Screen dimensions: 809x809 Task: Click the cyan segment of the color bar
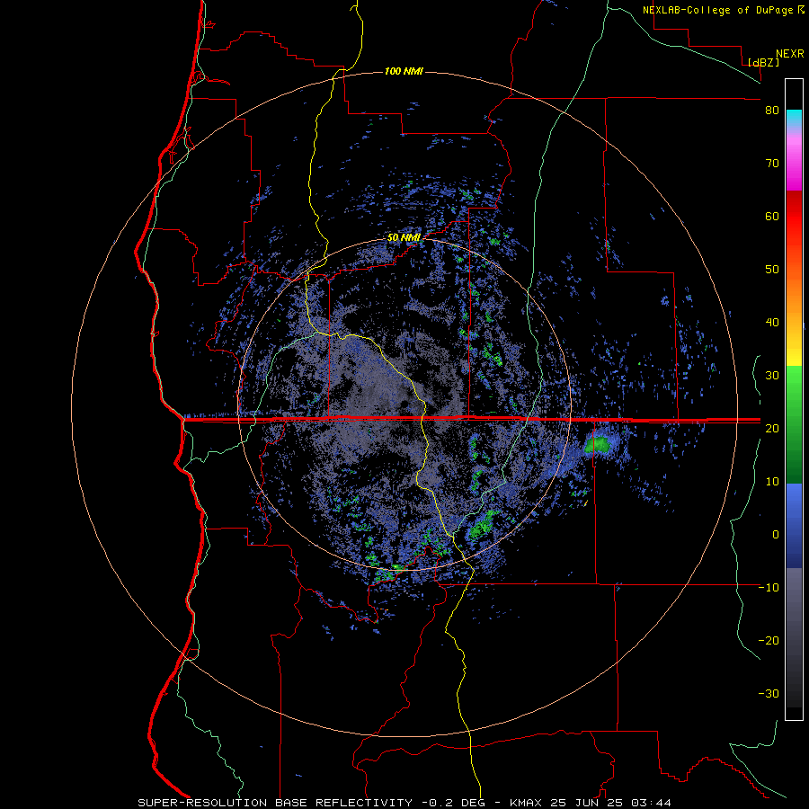pos(794,118)
